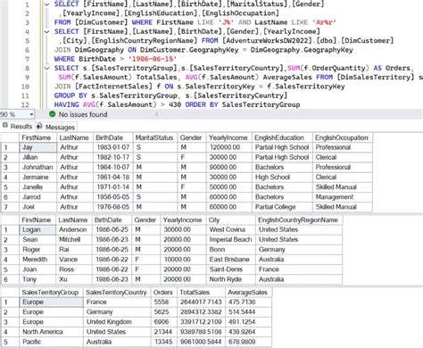The image size is (423, 348).
Task: Select the TotalSales value '2644017.7143'
Action: (202, 302)
